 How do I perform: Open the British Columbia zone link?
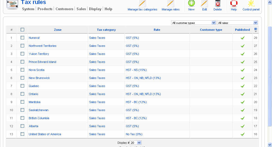(x=39, y=118)
